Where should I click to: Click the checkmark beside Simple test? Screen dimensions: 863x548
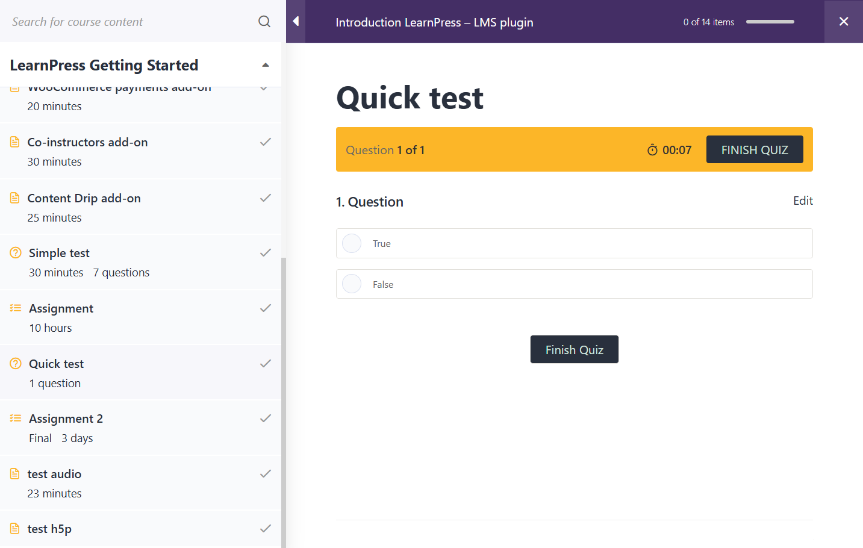pos(266,253)
